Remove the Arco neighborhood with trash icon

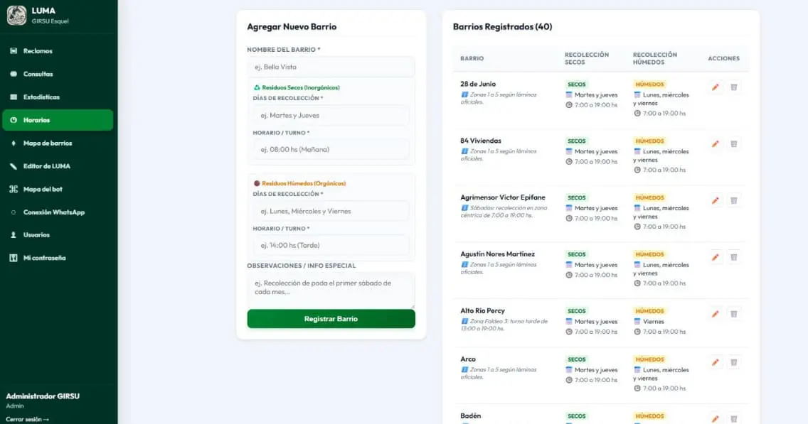pyautogui.click(x=734, y=362)
